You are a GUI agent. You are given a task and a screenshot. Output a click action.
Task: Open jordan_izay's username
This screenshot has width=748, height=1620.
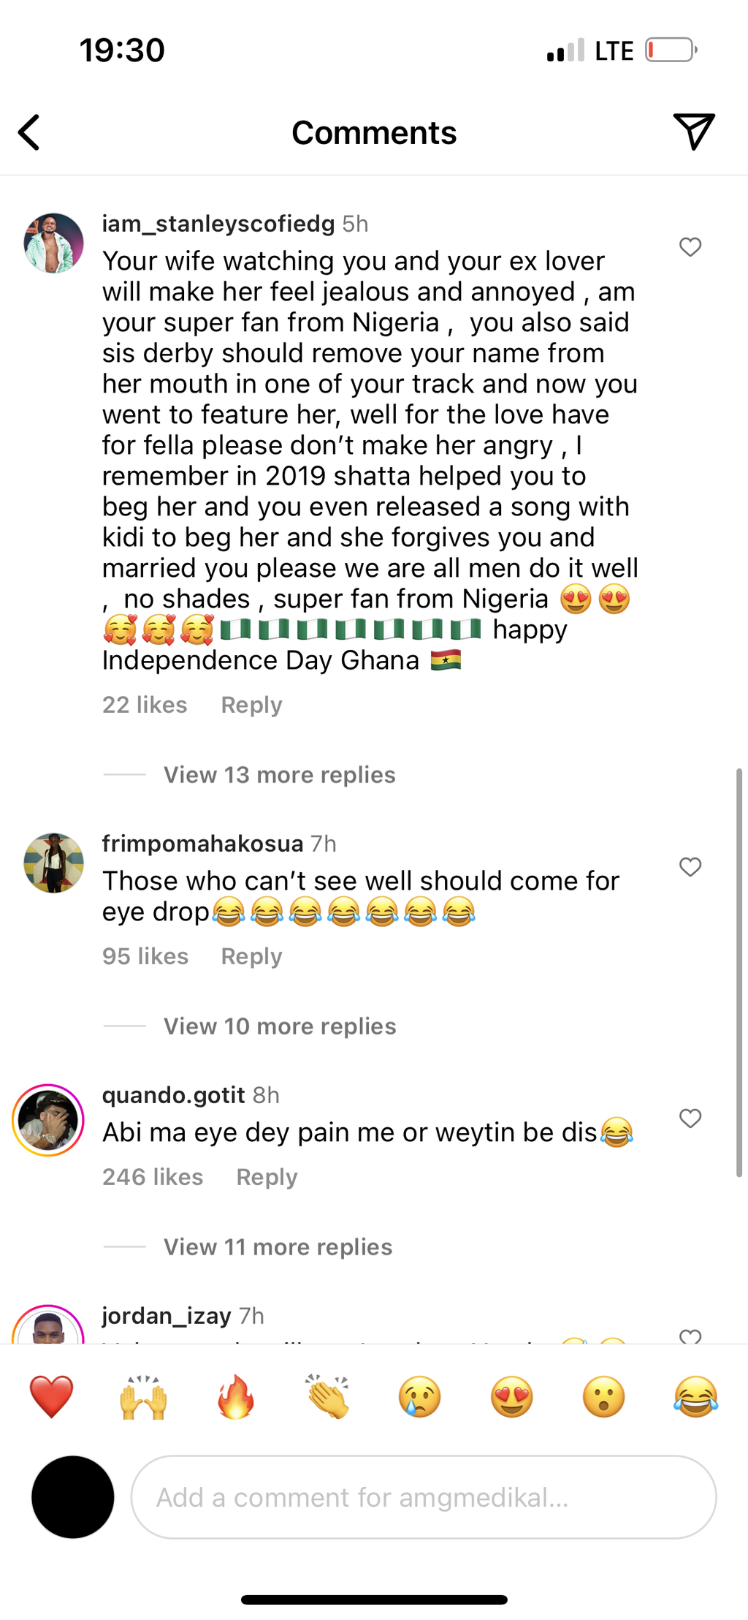point(164,1315)
